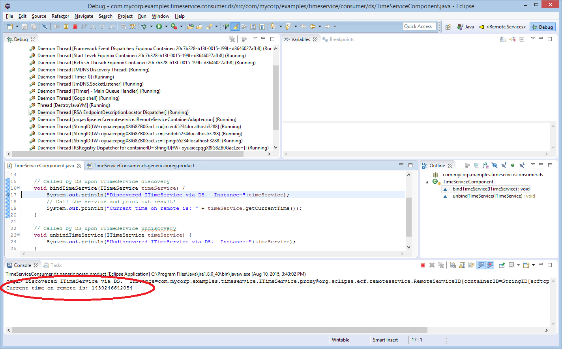Screen dimensions: 562x349
Task: Toggle Show Console When Standard Out Changes
Action: [480, 265]
